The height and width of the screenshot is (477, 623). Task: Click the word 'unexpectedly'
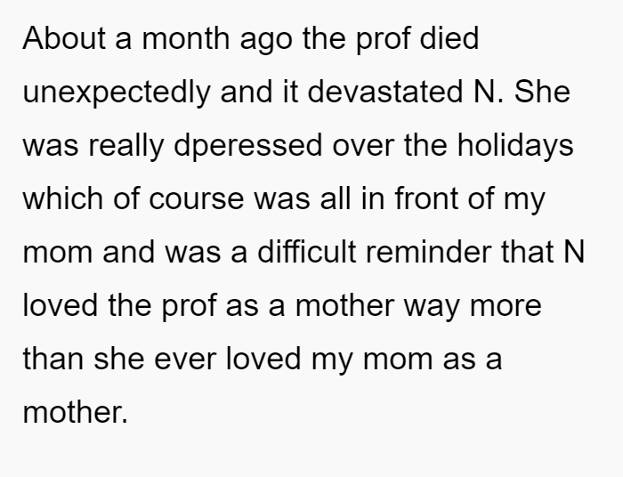coord(117,93)
